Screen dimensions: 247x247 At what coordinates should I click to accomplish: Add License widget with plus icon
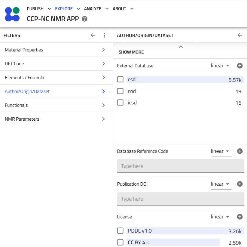tap(240, 217)
